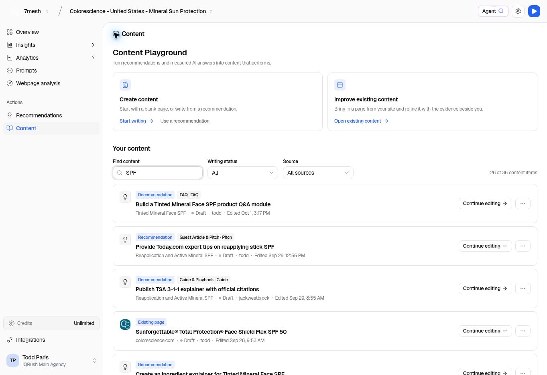Viewport: 547px width, 375px height.
Task: Click the Improve existing content page icon
Action: (x=340, y=85)
